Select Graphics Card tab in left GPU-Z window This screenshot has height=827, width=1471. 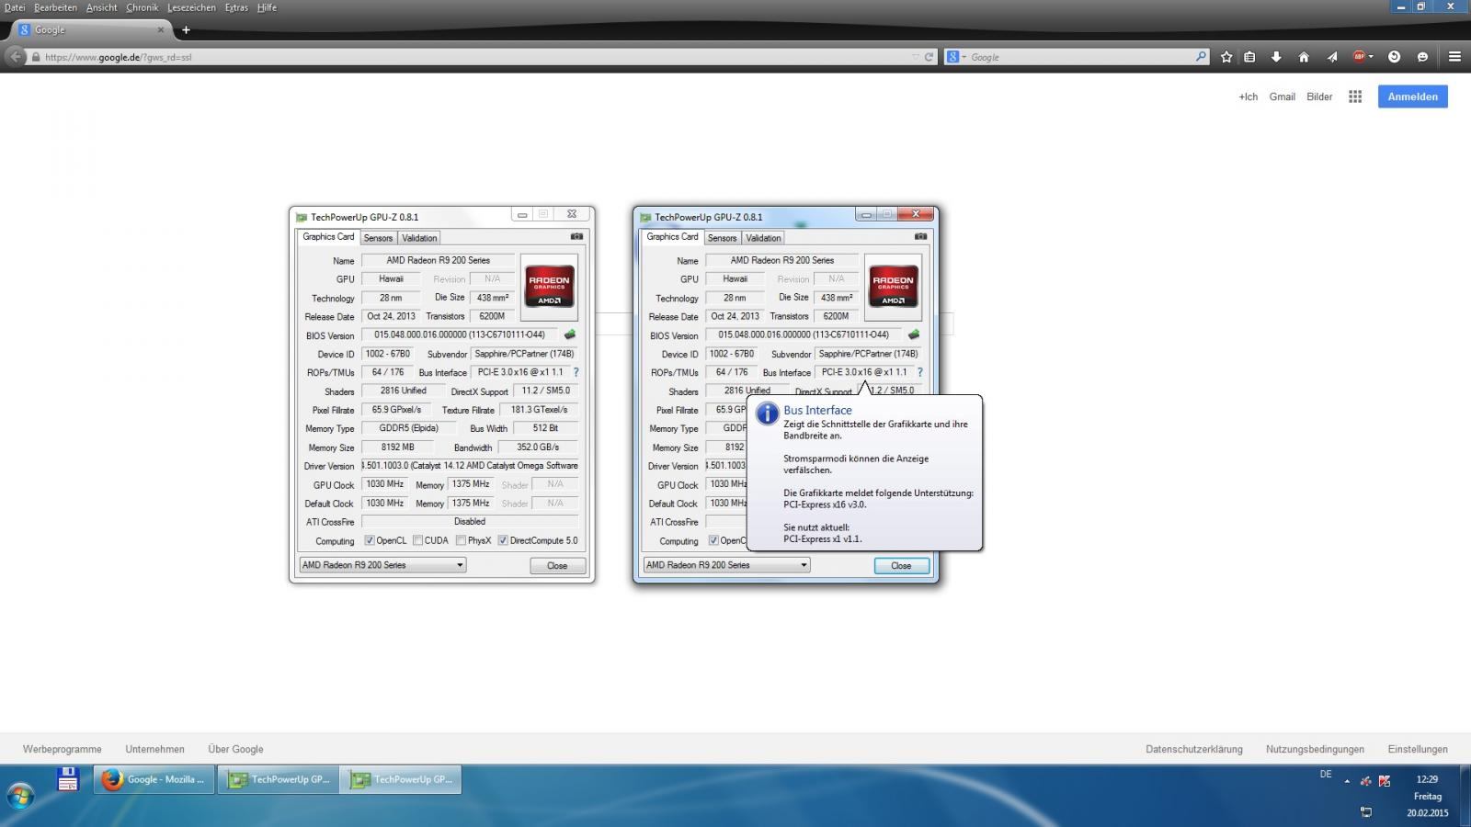(x=328, y=237)
